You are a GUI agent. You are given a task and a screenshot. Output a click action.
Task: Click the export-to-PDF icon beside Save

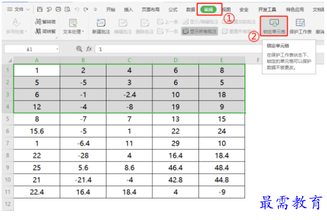49,9
